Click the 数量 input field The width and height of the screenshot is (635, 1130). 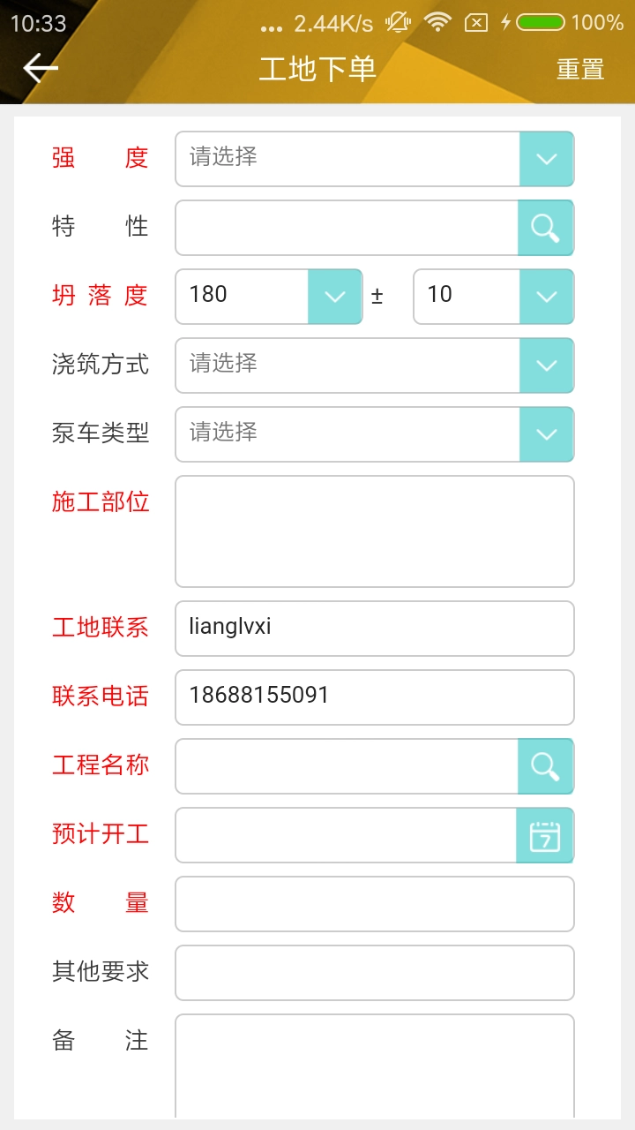click(x=374, y=904)
